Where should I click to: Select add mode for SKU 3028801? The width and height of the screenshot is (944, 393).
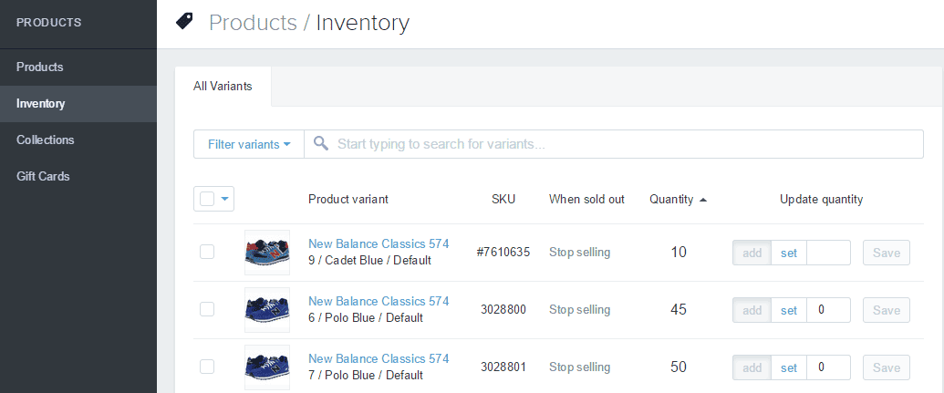pyautogui.click(x=752, y=367)
